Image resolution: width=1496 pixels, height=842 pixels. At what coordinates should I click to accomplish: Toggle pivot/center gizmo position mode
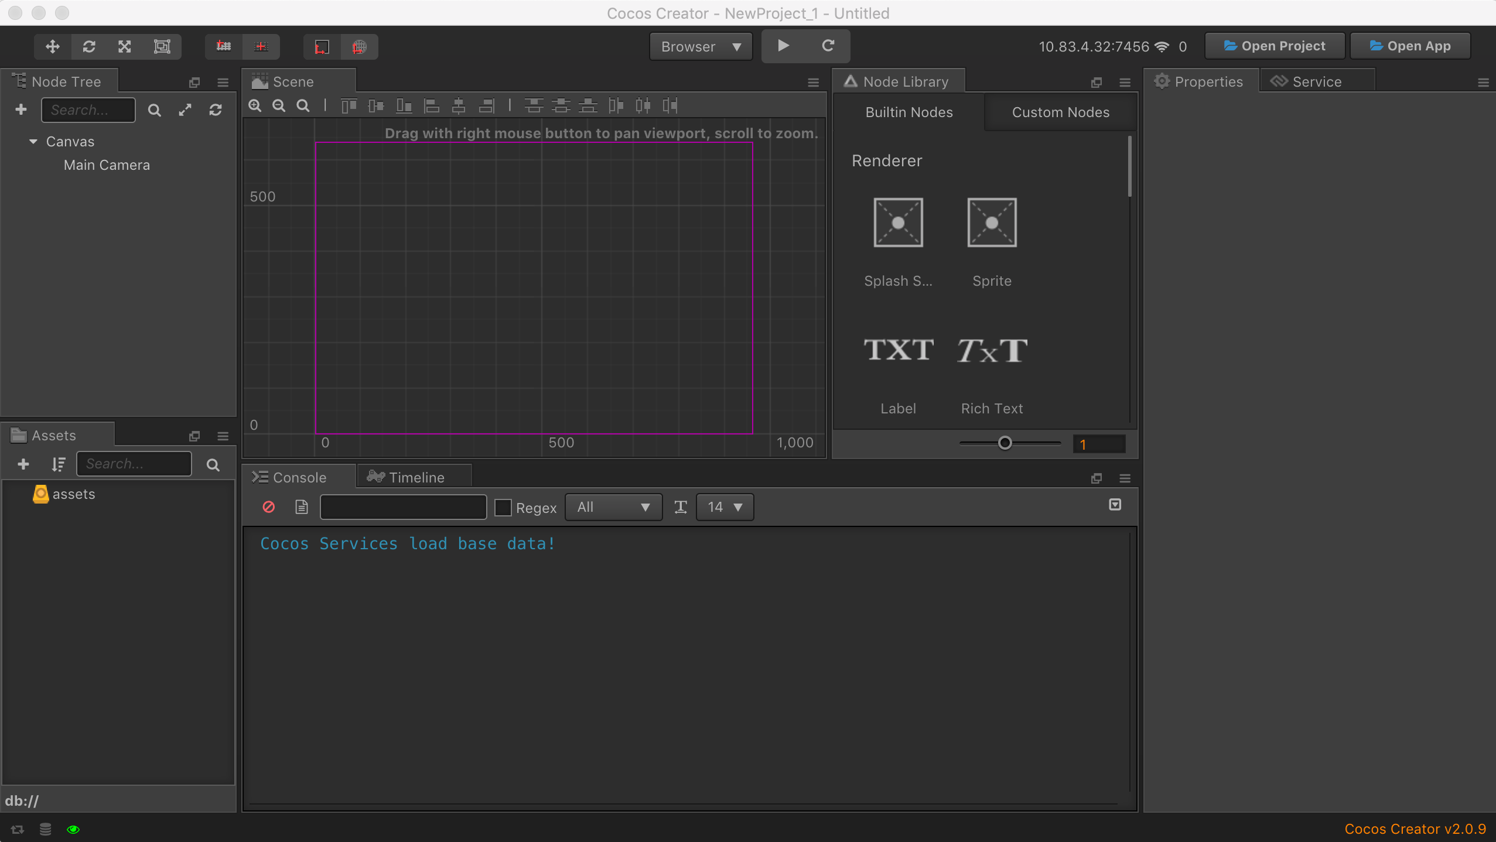click(224, 47)
